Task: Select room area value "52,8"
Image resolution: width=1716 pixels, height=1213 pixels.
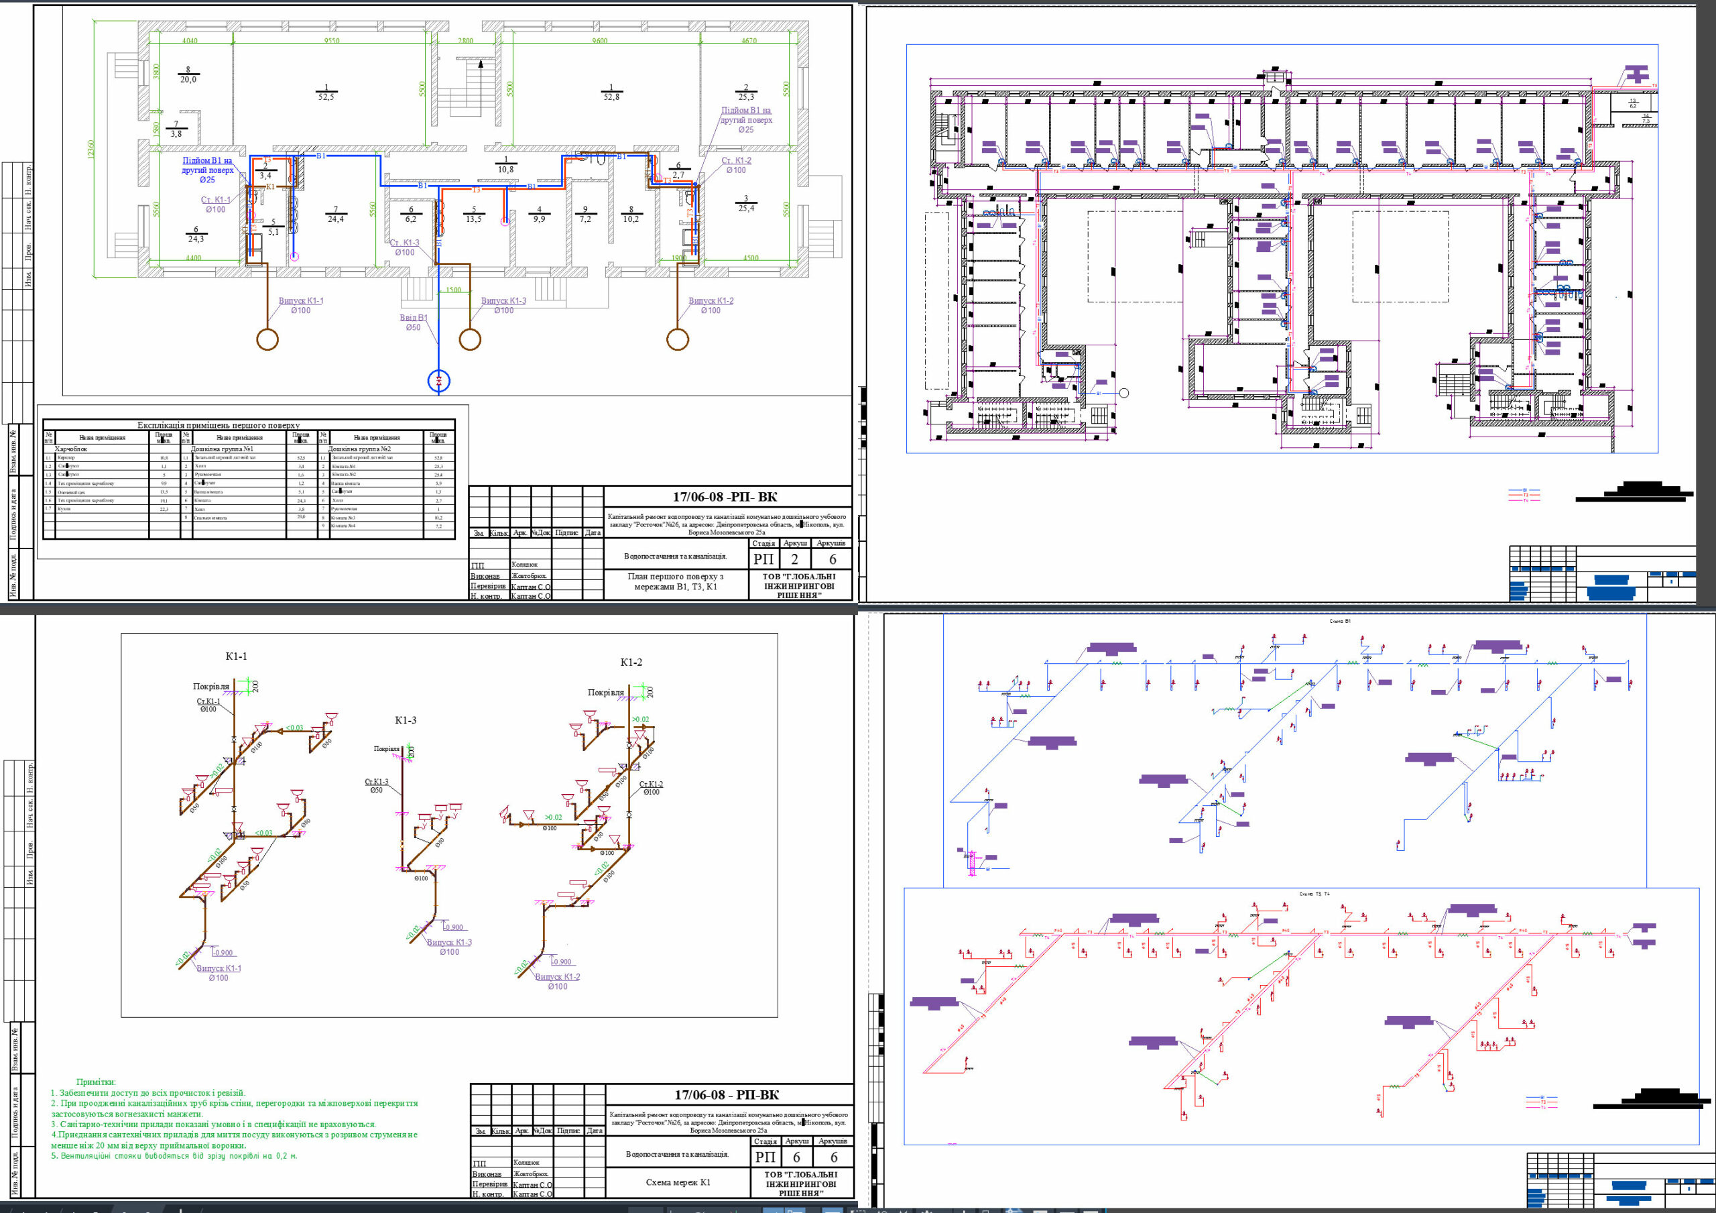Action: pos(611,97)
